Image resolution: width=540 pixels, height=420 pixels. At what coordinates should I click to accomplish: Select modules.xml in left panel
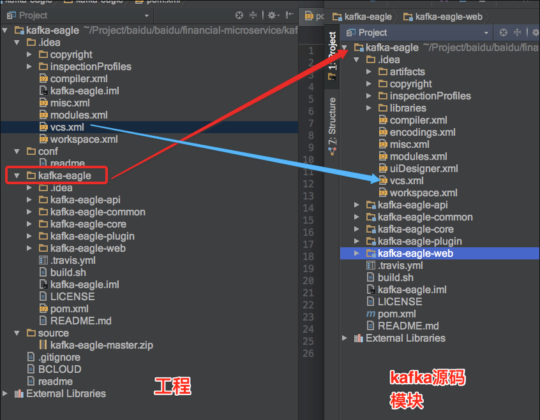73,115
